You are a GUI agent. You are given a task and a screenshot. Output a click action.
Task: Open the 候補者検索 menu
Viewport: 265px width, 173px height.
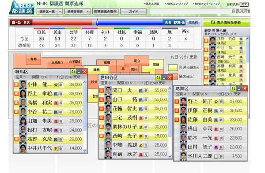click(x=75, y=11)
